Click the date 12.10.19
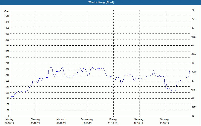This screenshot has height=126, width=201. [138, 123]
